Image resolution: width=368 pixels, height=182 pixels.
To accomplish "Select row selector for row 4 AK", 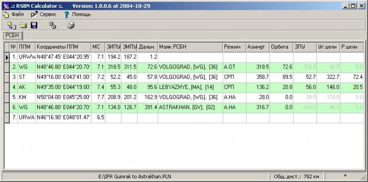I will pyautogui.click(x=7, y=87).
